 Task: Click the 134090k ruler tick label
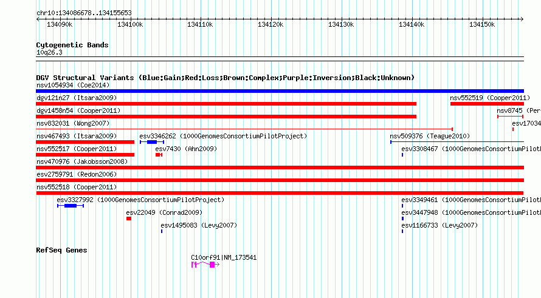[60, 24]
